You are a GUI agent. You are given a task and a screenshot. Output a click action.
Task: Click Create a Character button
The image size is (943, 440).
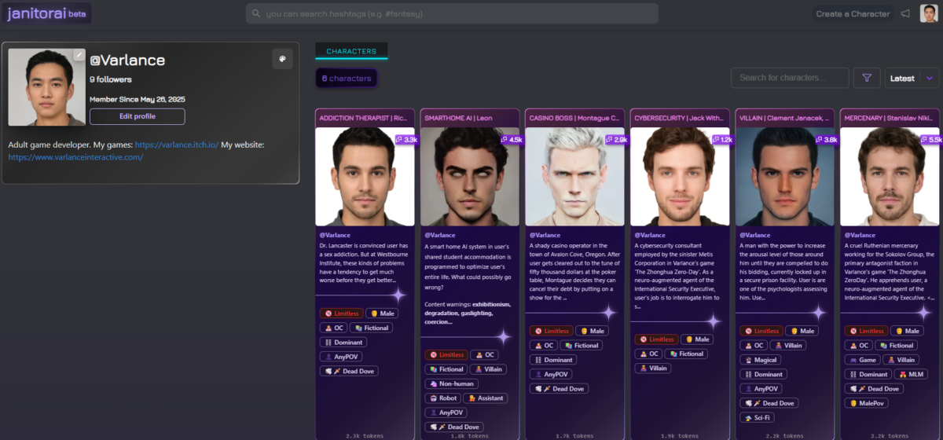853,13
